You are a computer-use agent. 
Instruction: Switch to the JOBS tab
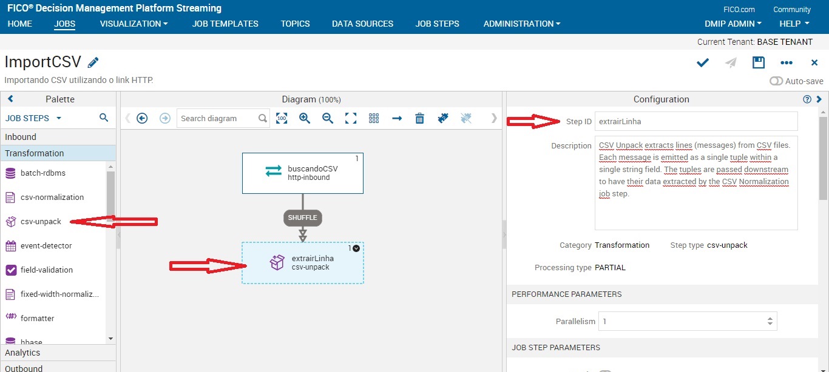point(65,24)
